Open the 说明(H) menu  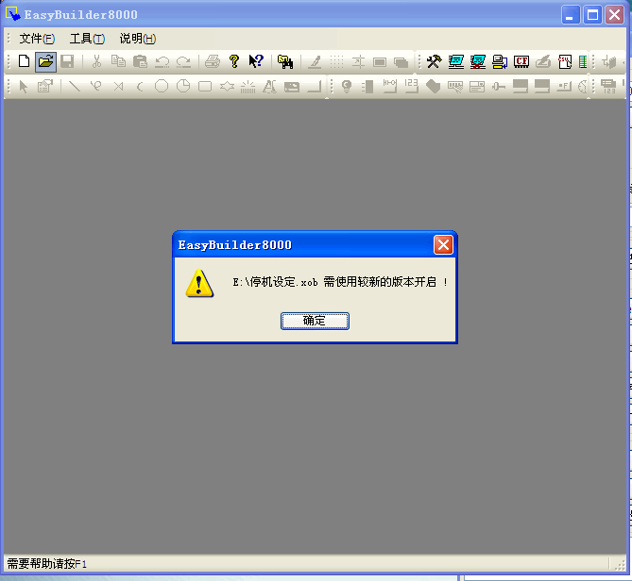[137, 39]
